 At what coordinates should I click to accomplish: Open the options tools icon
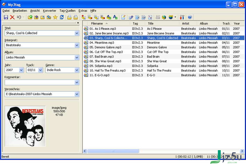coord(182,17)
